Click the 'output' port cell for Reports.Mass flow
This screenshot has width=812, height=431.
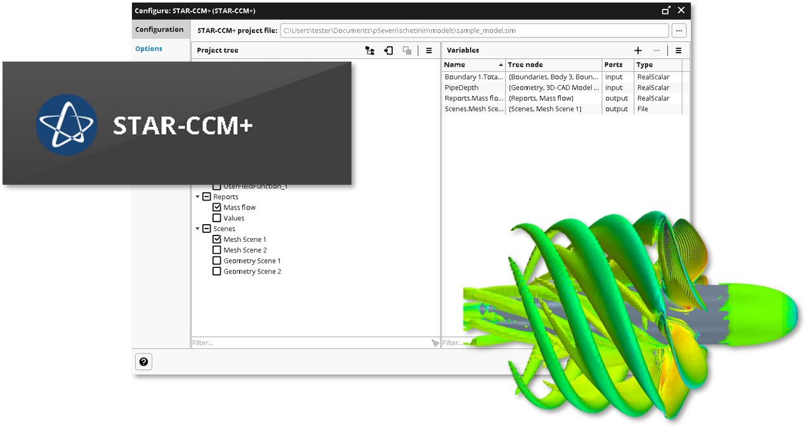point(619,98)
